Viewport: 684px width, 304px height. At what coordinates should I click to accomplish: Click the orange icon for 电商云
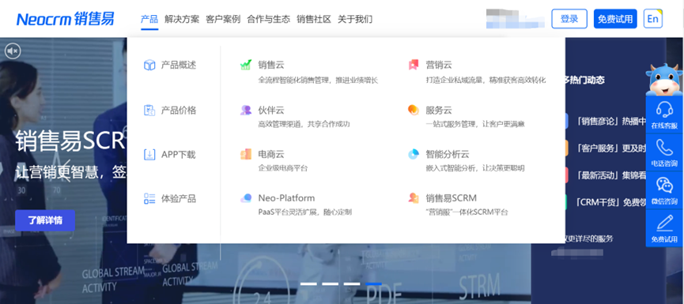pos(246,154)
